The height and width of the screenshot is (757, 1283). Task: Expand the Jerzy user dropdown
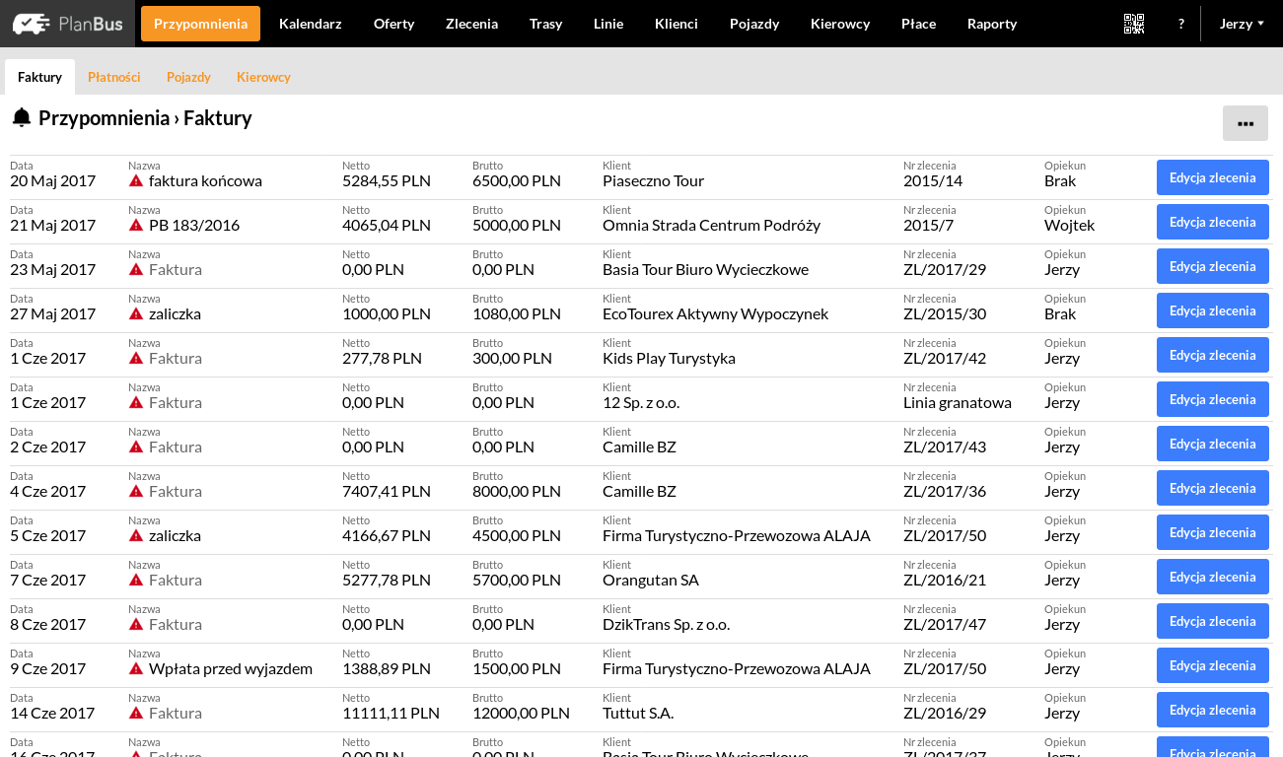(x=1242, y=24)
